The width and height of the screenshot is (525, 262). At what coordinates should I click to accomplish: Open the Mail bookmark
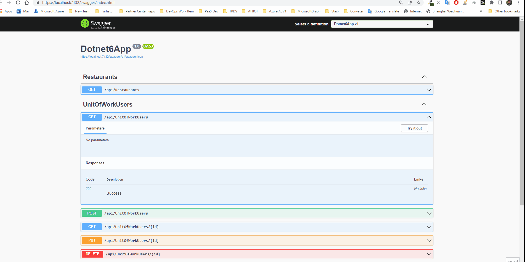pos(23,11)
